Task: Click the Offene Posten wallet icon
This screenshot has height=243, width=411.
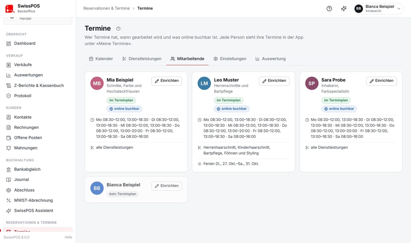Action: (9, 138)
